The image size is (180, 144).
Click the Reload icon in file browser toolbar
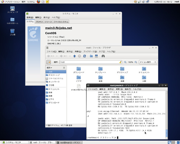(85, 56)
